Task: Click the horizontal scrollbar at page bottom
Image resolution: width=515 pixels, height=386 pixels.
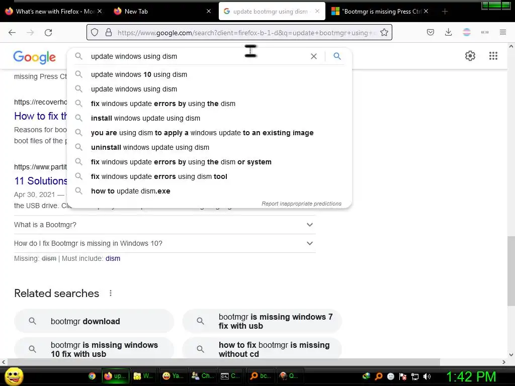Action: (x=223, y=362)
